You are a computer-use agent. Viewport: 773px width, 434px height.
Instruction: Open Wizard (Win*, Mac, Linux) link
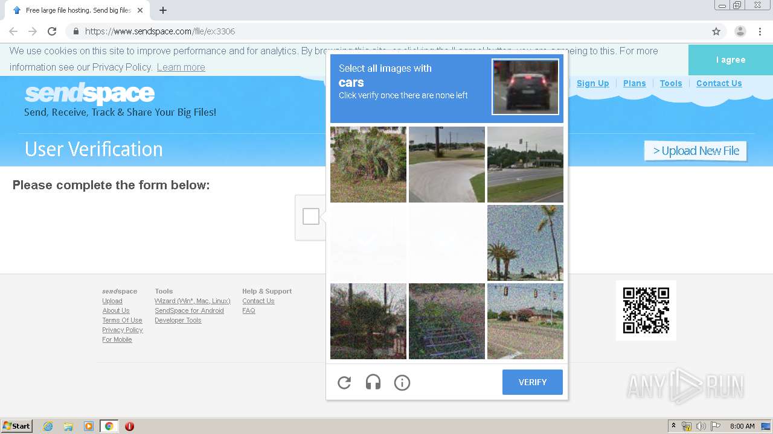pos(193,301)
